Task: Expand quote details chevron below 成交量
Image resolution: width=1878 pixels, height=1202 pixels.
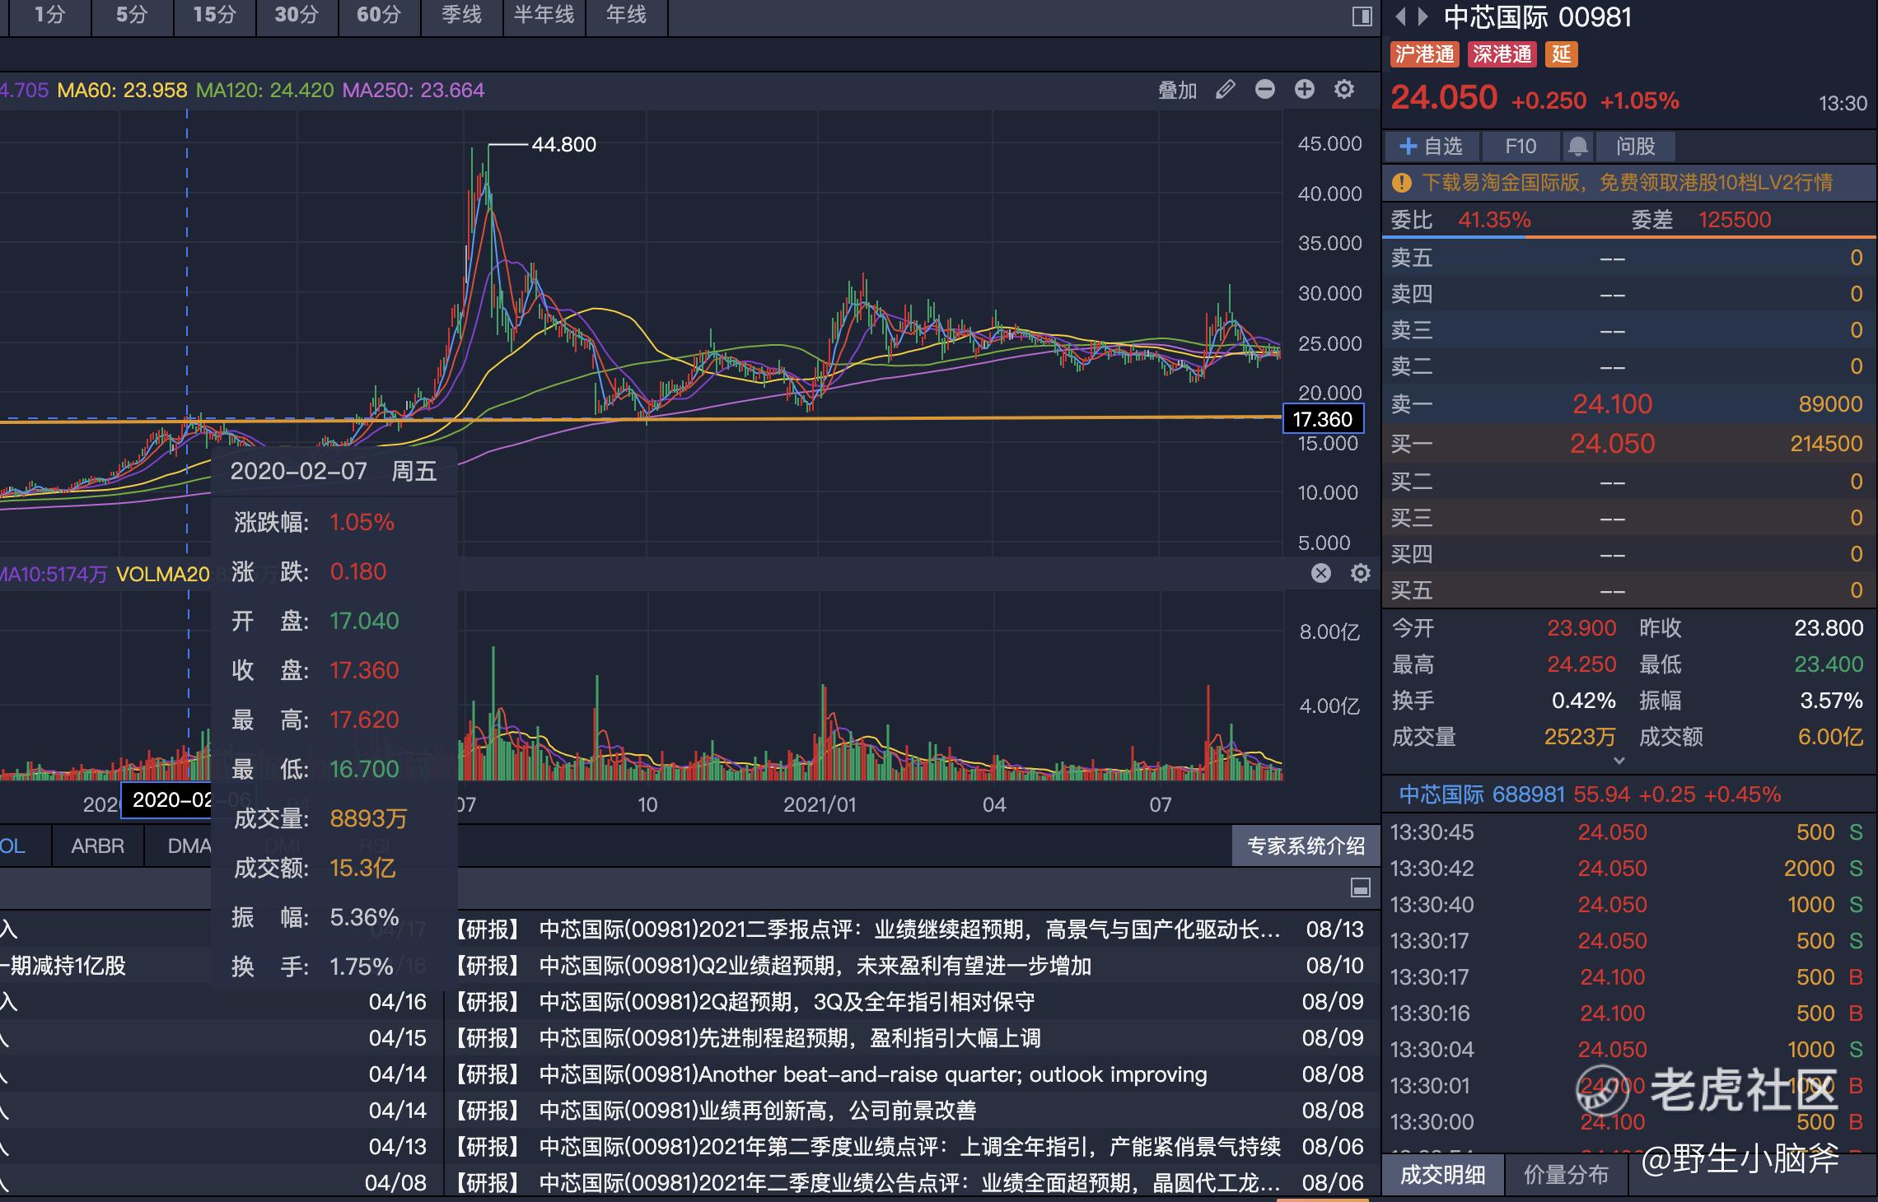Action: [x=1619, y=761]
